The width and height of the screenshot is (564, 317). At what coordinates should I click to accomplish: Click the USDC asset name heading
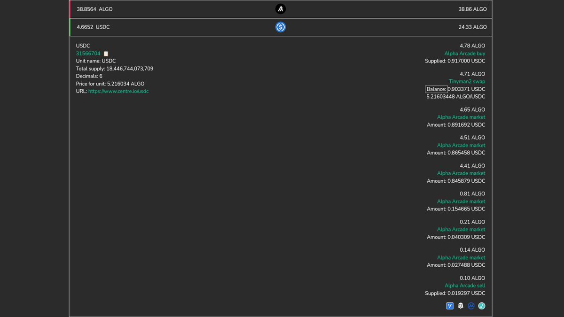(x=83, y=46)
